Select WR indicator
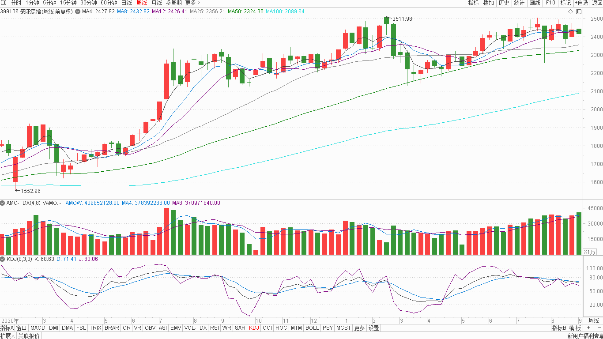This screenshot has width=603, height=339. (227, 328)
